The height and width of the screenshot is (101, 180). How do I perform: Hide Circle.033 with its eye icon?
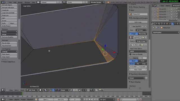172,14
